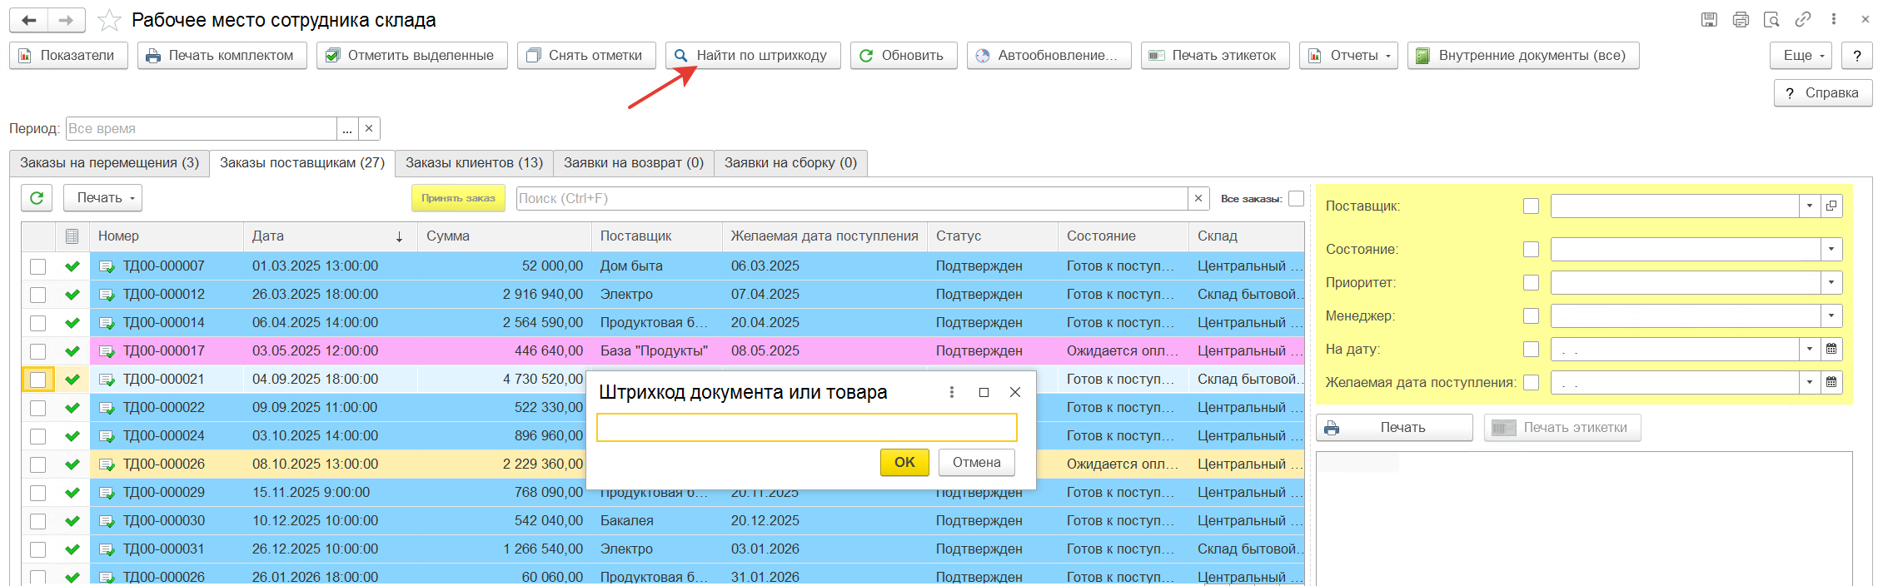The width and height of the screenshot is (1878, 586).
Task: Refresh the orders list with green arrow icon
Action: pos(37,198)
